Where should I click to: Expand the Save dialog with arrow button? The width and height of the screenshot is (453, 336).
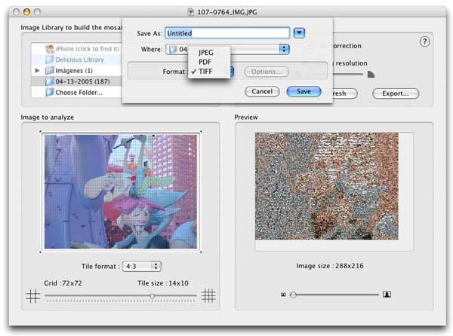click(x=300, y=32)
